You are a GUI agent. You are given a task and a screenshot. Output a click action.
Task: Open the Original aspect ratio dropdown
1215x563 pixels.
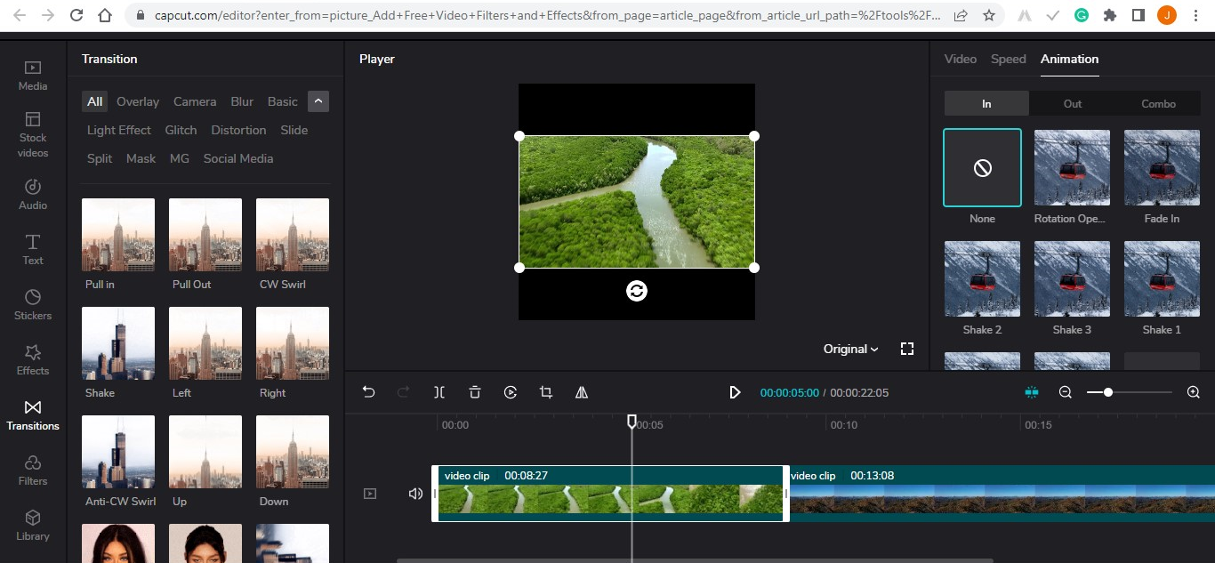(850, 349)
